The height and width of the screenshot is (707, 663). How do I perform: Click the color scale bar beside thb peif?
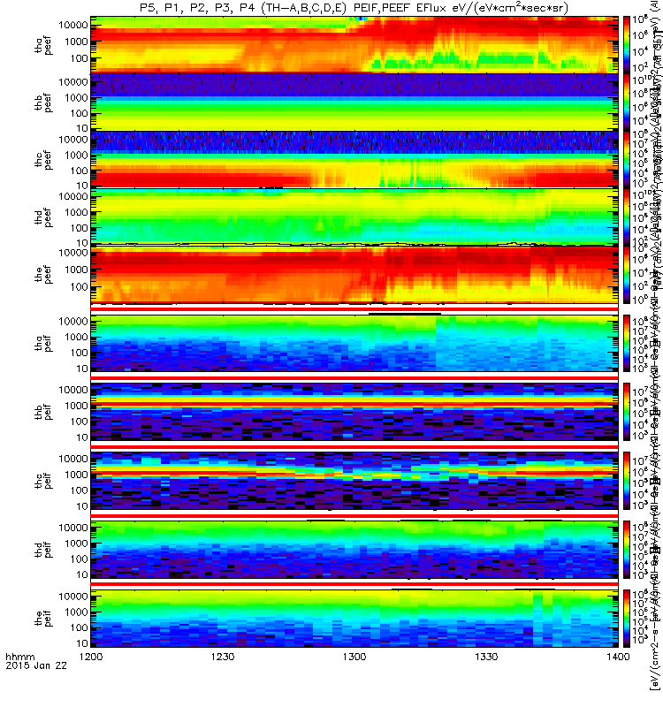(627, 412)
